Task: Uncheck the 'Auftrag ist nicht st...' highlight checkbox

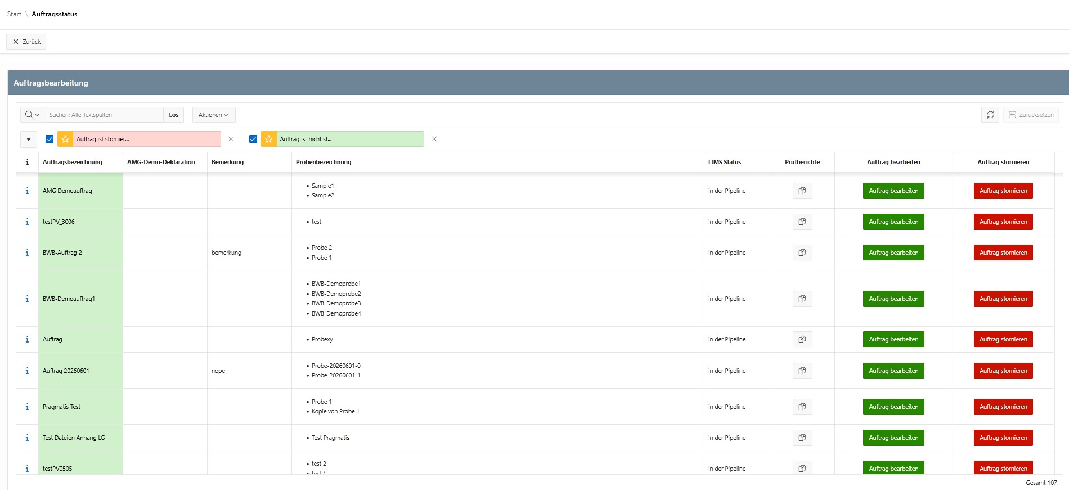Action: 253,139
